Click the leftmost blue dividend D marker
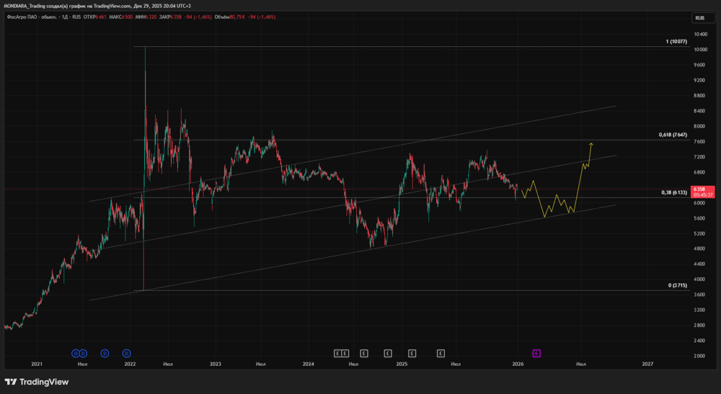 75,353
